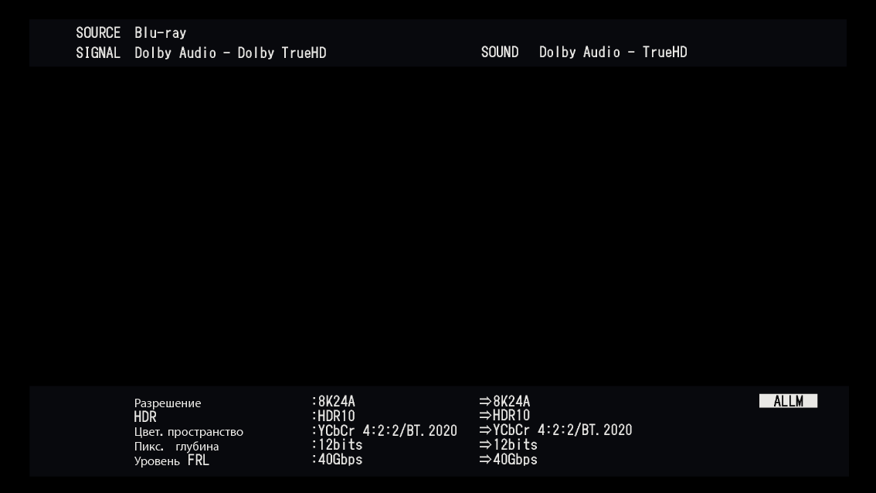This screenshot has width=876, height=493.
Task: Toggle the YCbCr 4:2:2 color space entry
Action: tap(385, 430)
